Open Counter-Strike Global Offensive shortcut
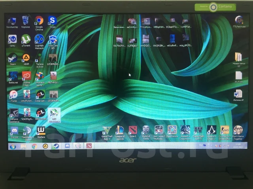Screen dimensions: 253x189 (225, 133)
